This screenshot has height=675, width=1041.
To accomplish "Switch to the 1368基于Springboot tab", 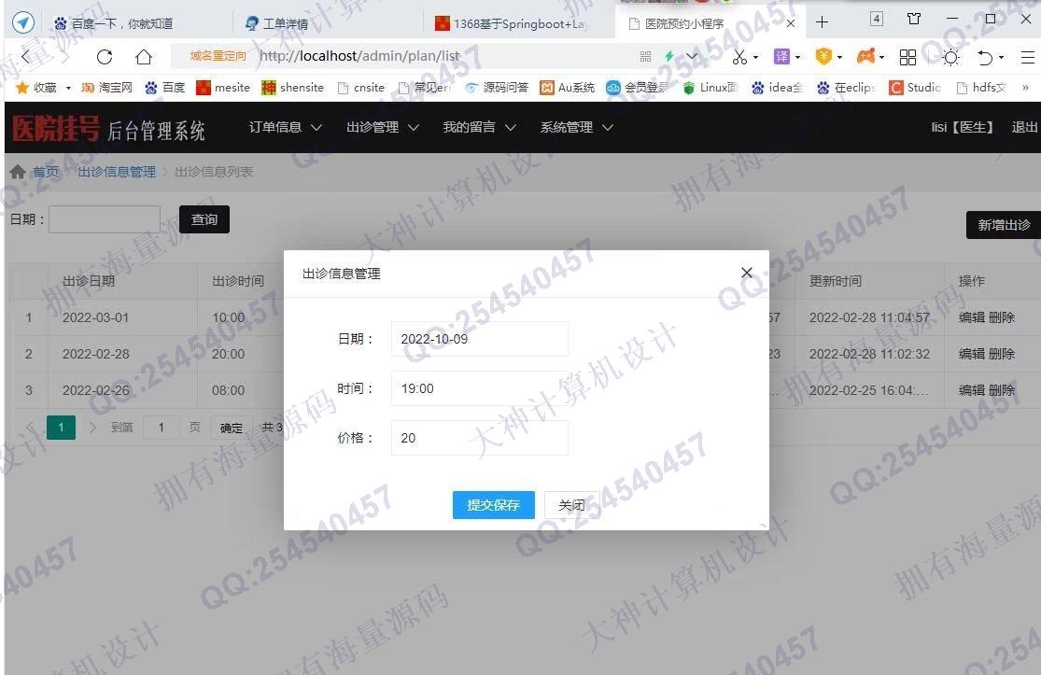I will (x=511, y=24).
